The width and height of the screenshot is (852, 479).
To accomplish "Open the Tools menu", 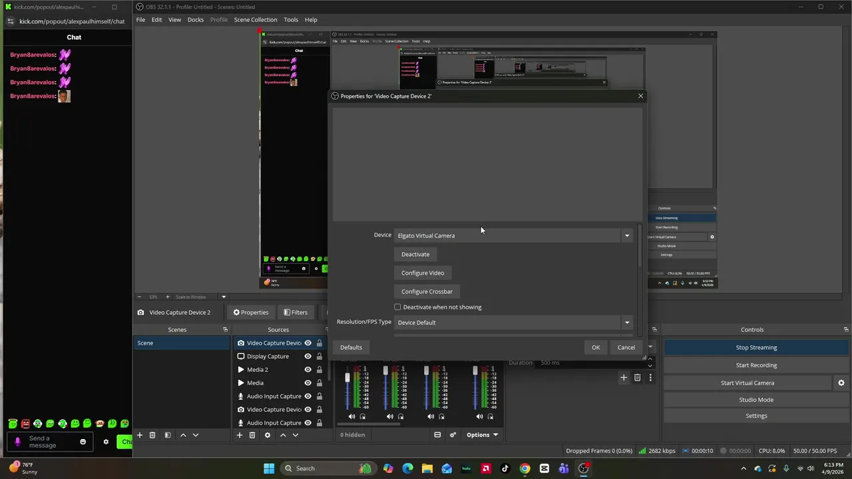I will pos(291,20).
